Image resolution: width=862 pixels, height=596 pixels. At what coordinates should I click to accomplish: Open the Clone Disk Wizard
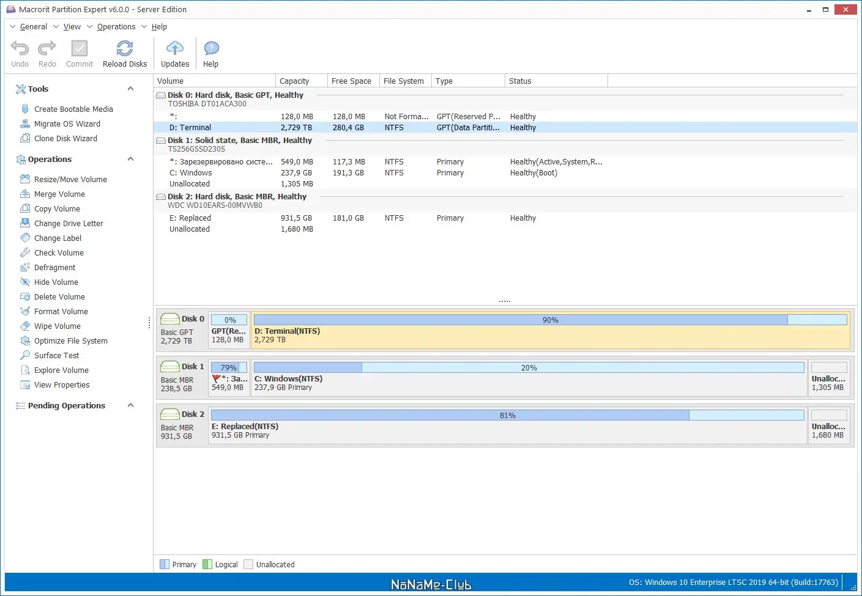click(65, 138)
